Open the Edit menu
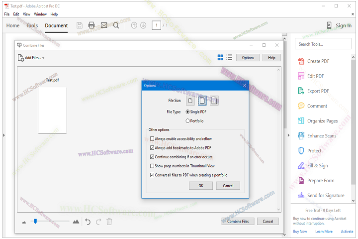 (16, 14)
